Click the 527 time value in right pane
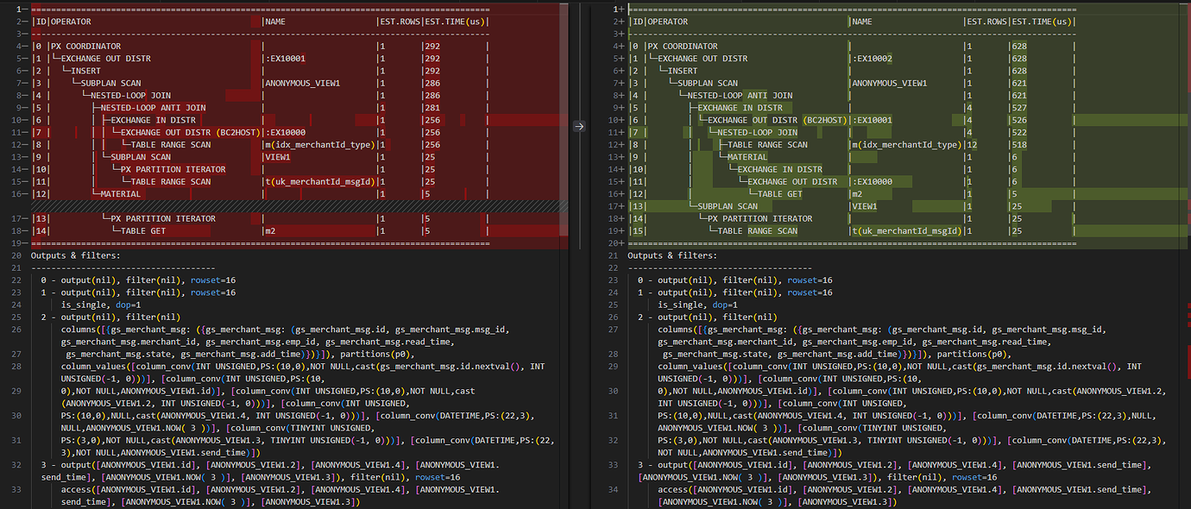This screenshot has width=1191, height=509. pos(1019,108)
